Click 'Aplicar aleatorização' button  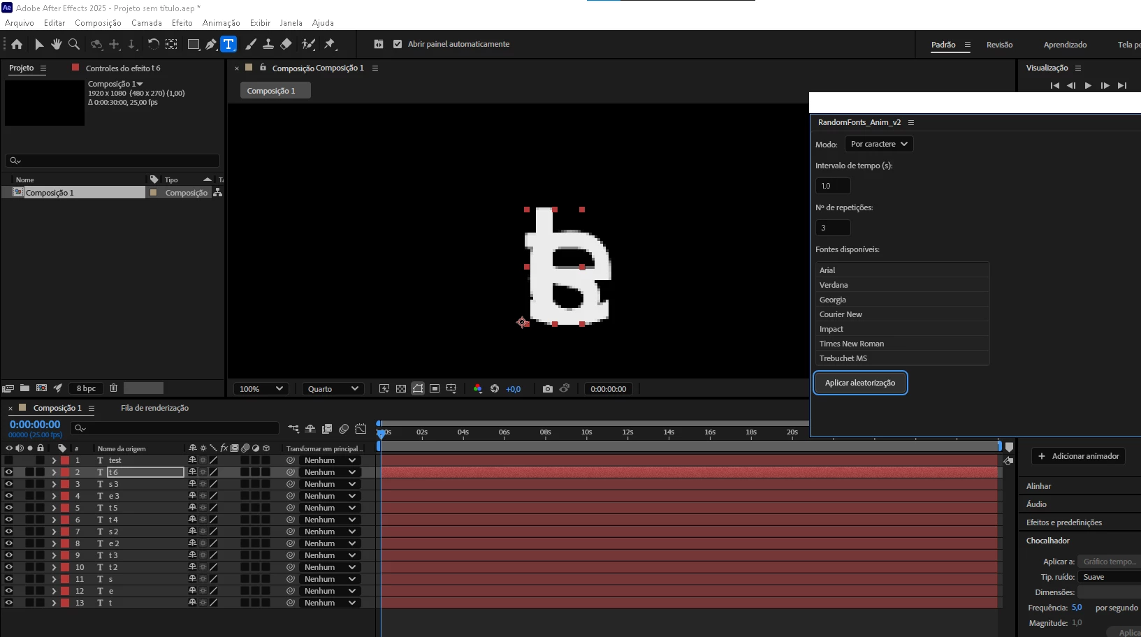tap(860, 383)
